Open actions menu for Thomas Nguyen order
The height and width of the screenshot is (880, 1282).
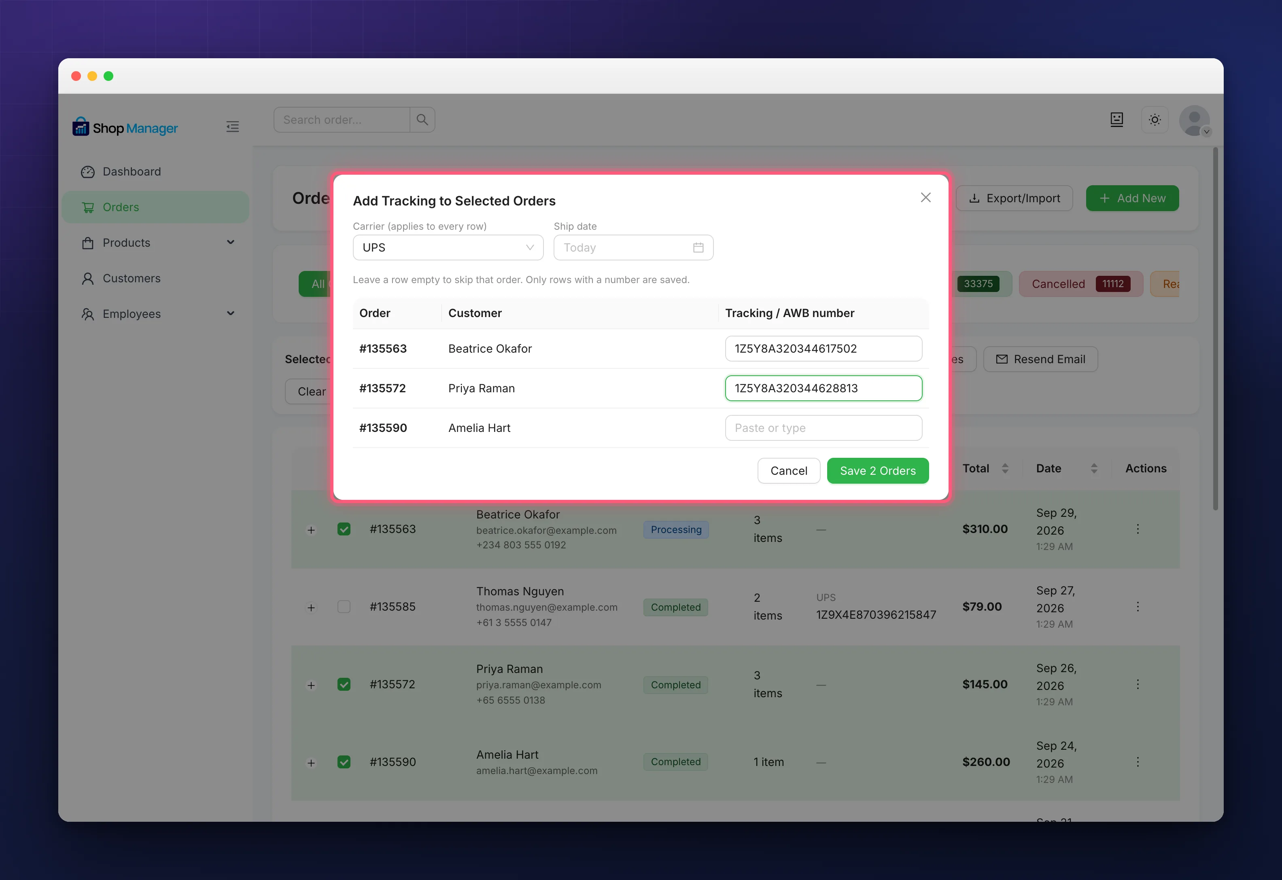(1137, 607)
